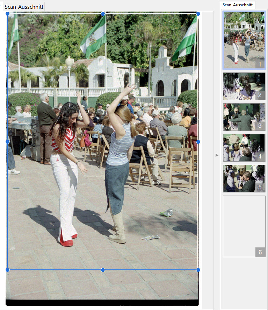Click inside the cropped photo of the dancers
The image size is (268, 310).
pyautogui.click(x=103, y=140)
